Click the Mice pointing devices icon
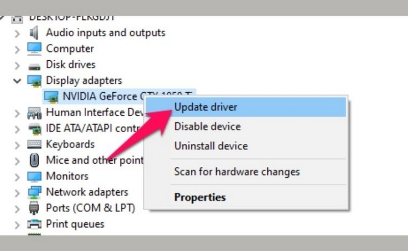408x251 pixels. [34, 160]
